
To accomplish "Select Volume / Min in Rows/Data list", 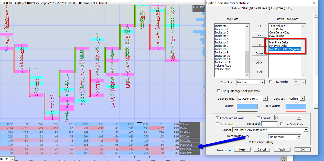I will tap(223, 69).
